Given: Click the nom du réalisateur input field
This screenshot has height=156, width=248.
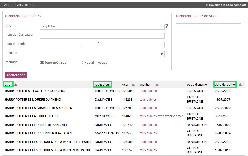Looking at the screenshot, I should (102, 36).
